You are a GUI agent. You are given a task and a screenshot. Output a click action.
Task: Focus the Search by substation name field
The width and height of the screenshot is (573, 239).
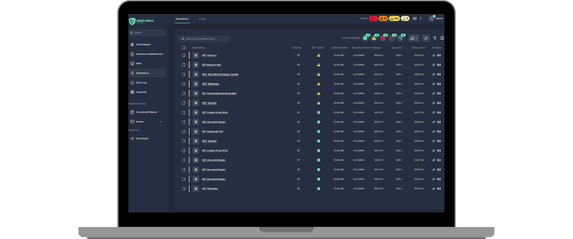pos(204,39)
